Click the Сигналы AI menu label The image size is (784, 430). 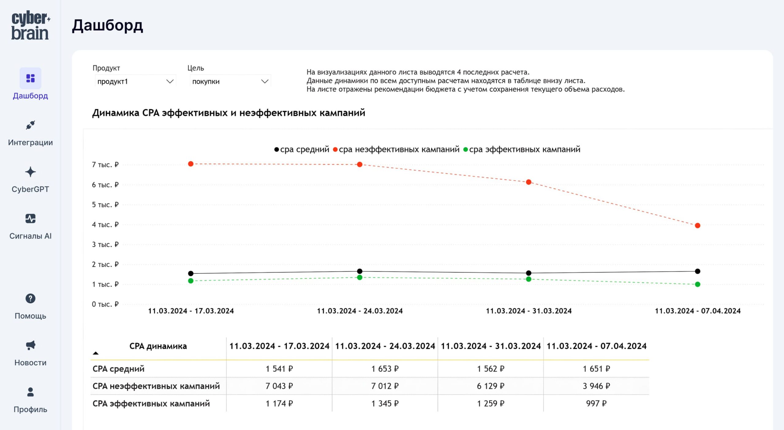click(30, 236)
